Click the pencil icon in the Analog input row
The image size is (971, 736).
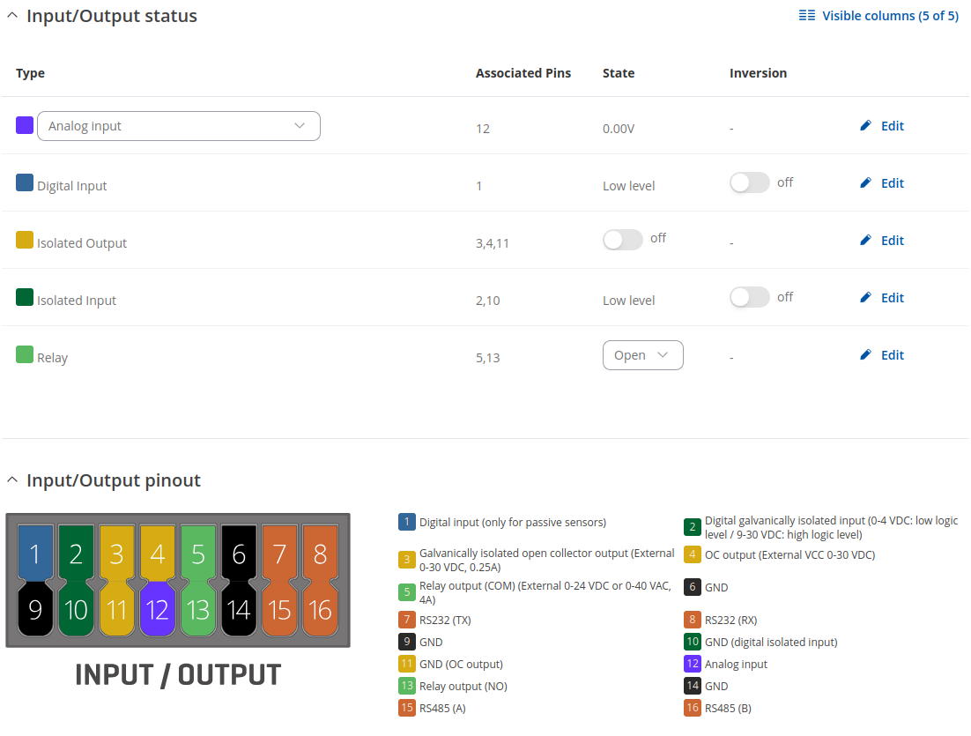pos(865,126)
